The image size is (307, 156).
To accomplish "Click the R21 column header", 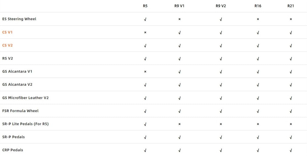I will pyautogui.click(x=291, y=6).
